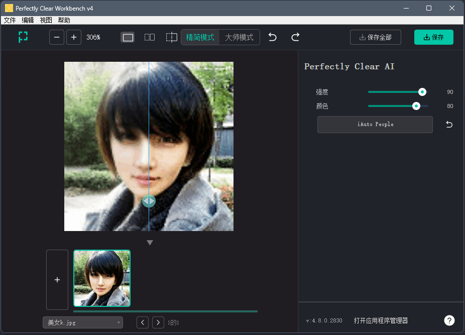Click the crop/before-after split view icon
Screen dimensions: 465x335
[x=171, y=37]
